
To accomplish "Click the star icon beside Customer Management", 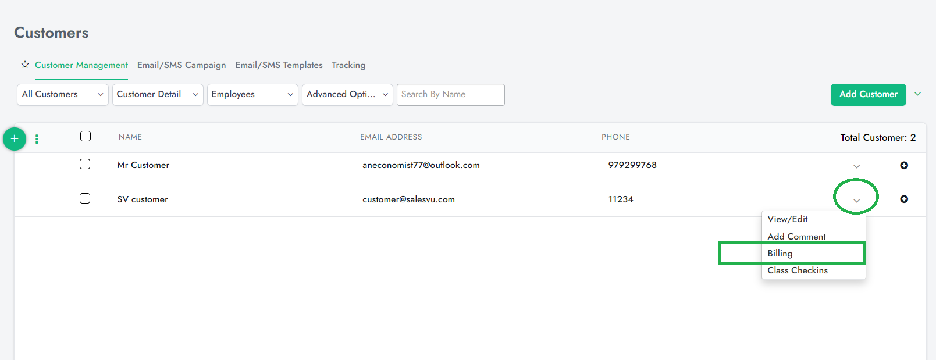I will tap(25, 65).
